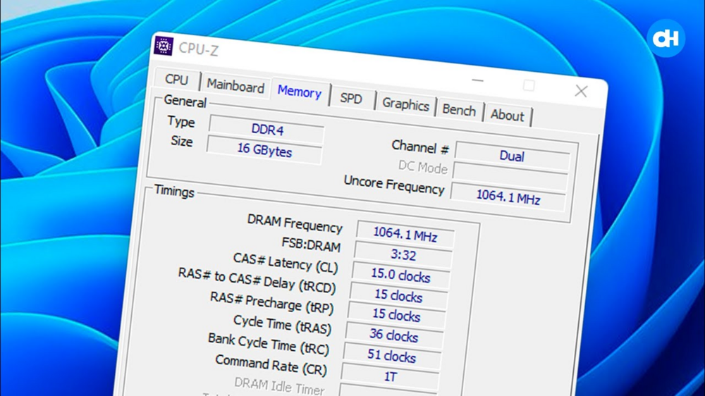Select the Dual Channel # field

point(512,156)
